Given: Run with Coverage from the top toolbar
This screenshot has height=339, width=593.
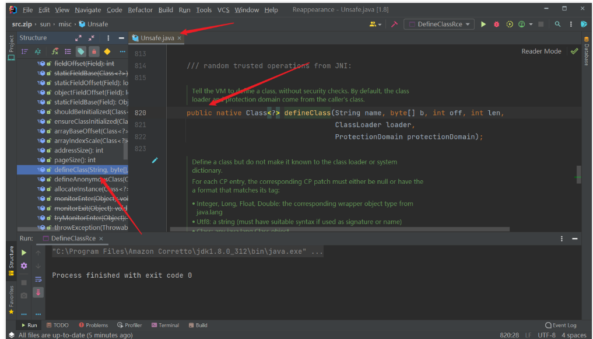Looking at the screenshot, I should click(510, 25).
